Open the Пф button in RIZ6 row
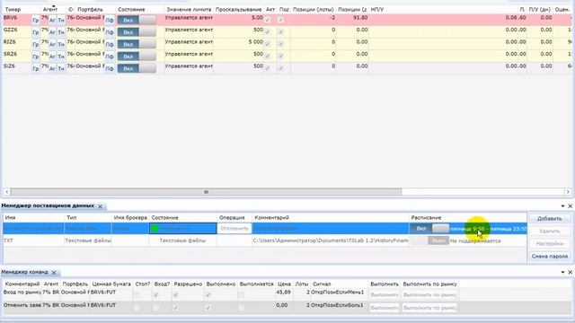 (x=110, y=45)
